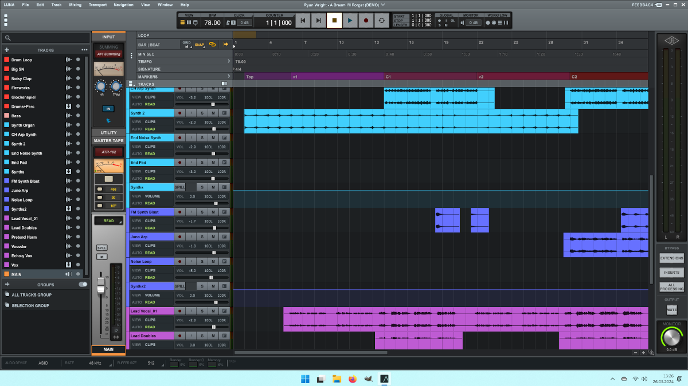Mute the FM Synth Blast track

pos(213,212)
